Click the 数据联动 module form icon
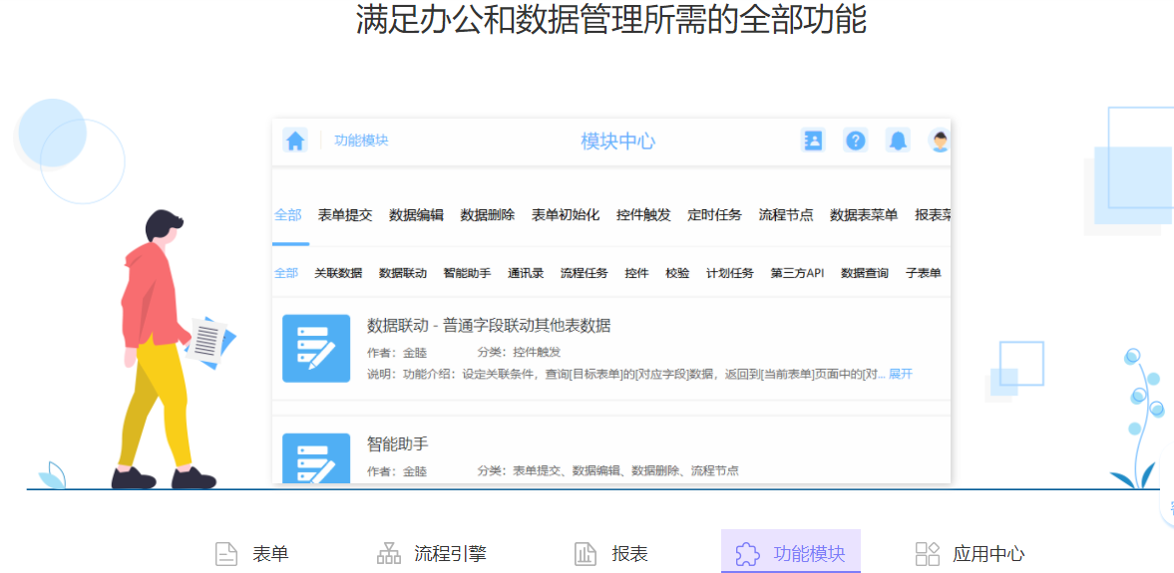 [316, 348]
